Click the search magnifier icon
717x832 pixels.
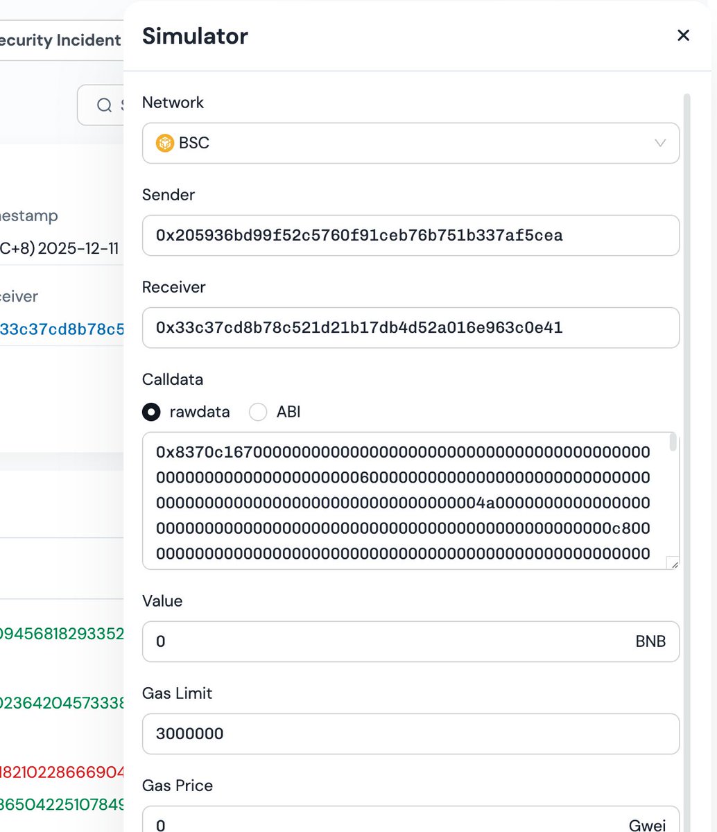(x=104, y=105)
